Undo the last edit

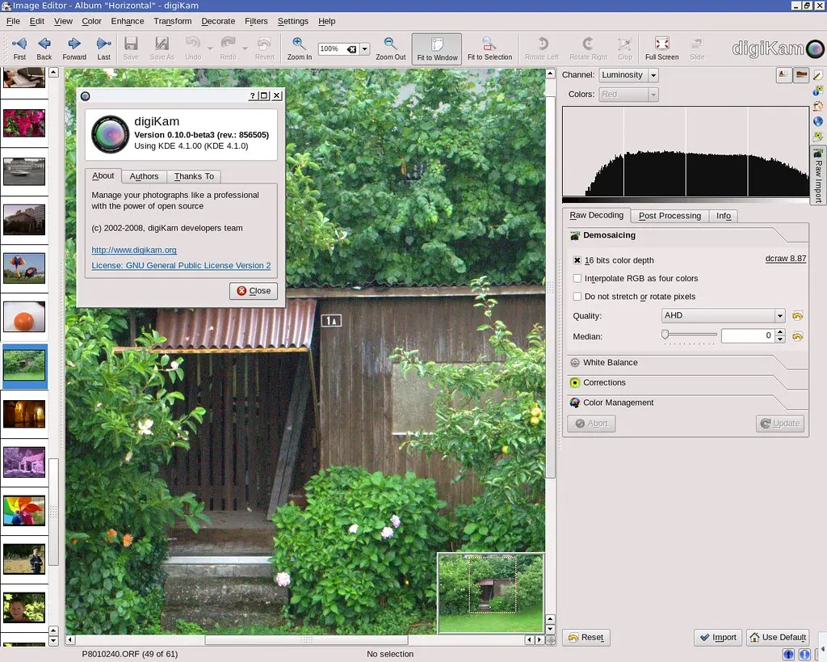(x=193, y=47)
